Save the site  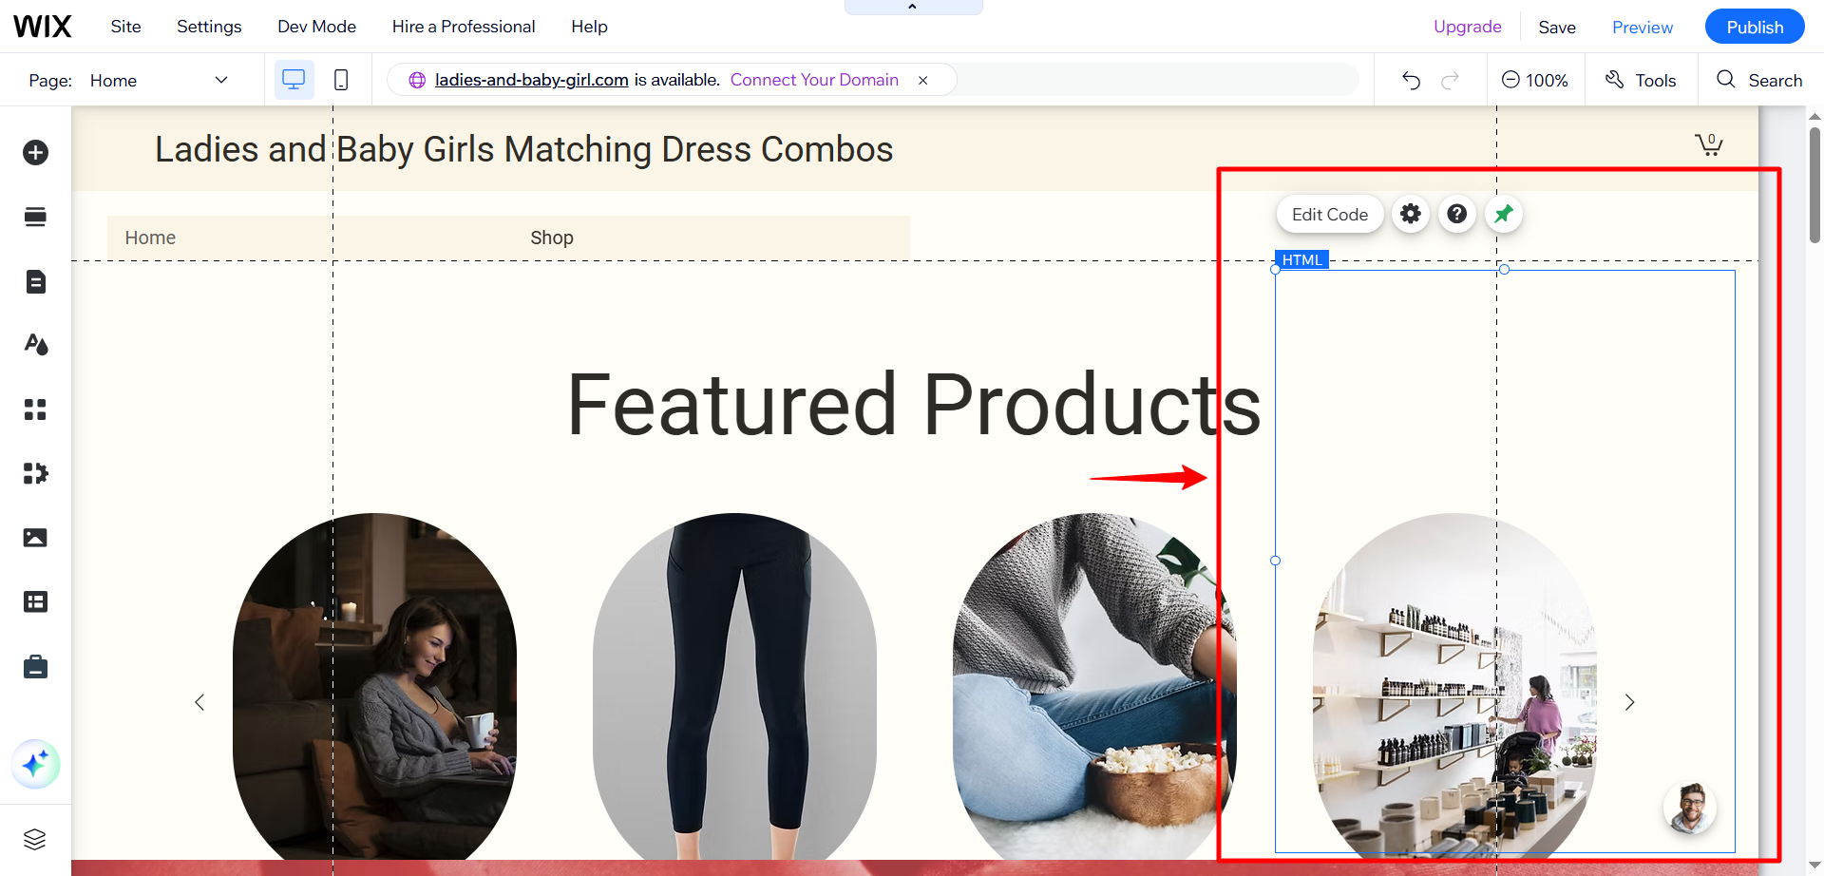click(1557, 28)
